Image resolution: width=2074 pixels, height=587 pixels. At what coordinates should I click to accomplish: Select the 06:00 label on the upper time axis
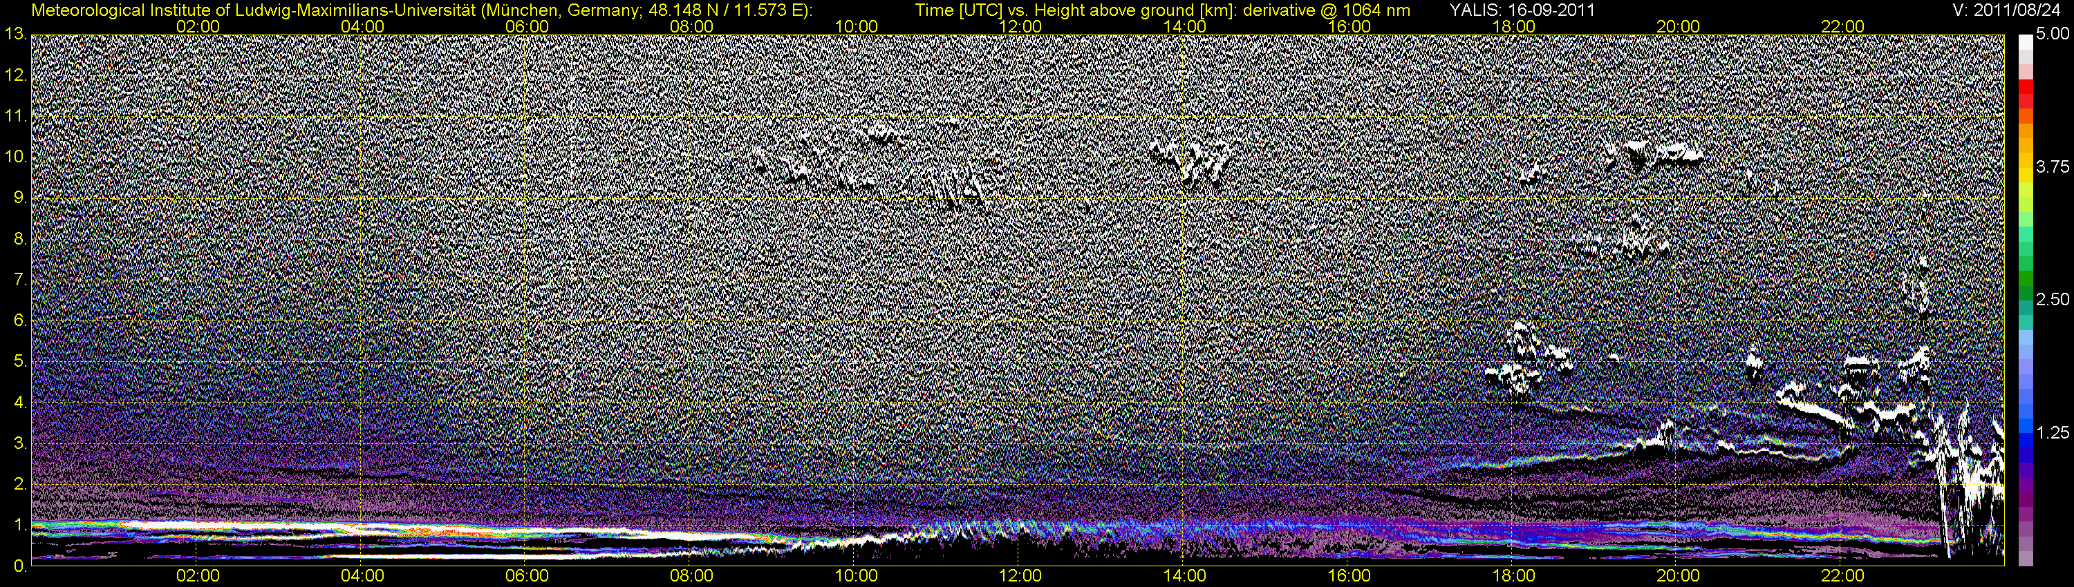point(527,26)
